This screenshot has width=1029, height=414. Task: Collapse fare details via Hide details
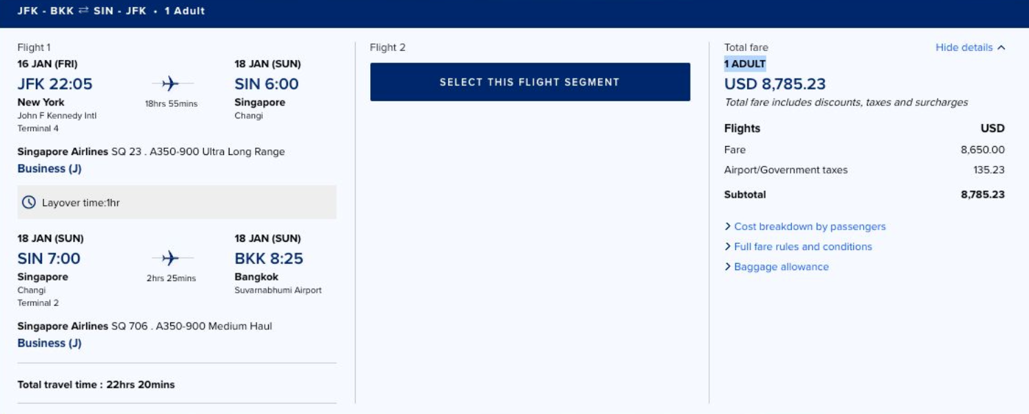click(x=964, y=48)
